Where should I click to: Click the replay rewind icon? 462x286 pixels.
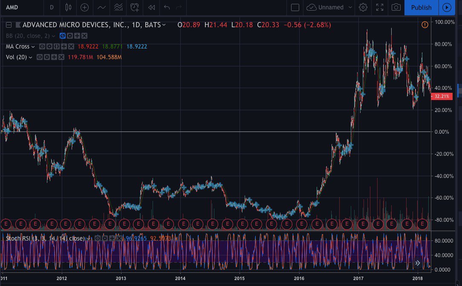pos(151,7)
